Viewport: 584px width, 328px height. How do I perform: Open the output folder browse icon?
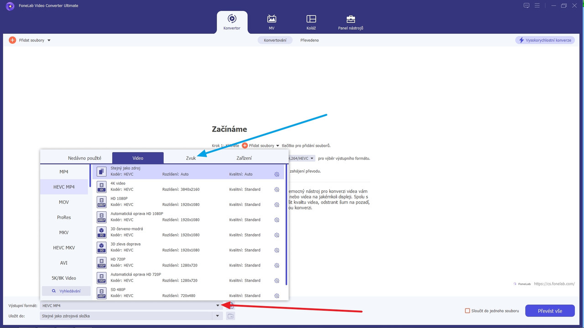click(230, 316)
